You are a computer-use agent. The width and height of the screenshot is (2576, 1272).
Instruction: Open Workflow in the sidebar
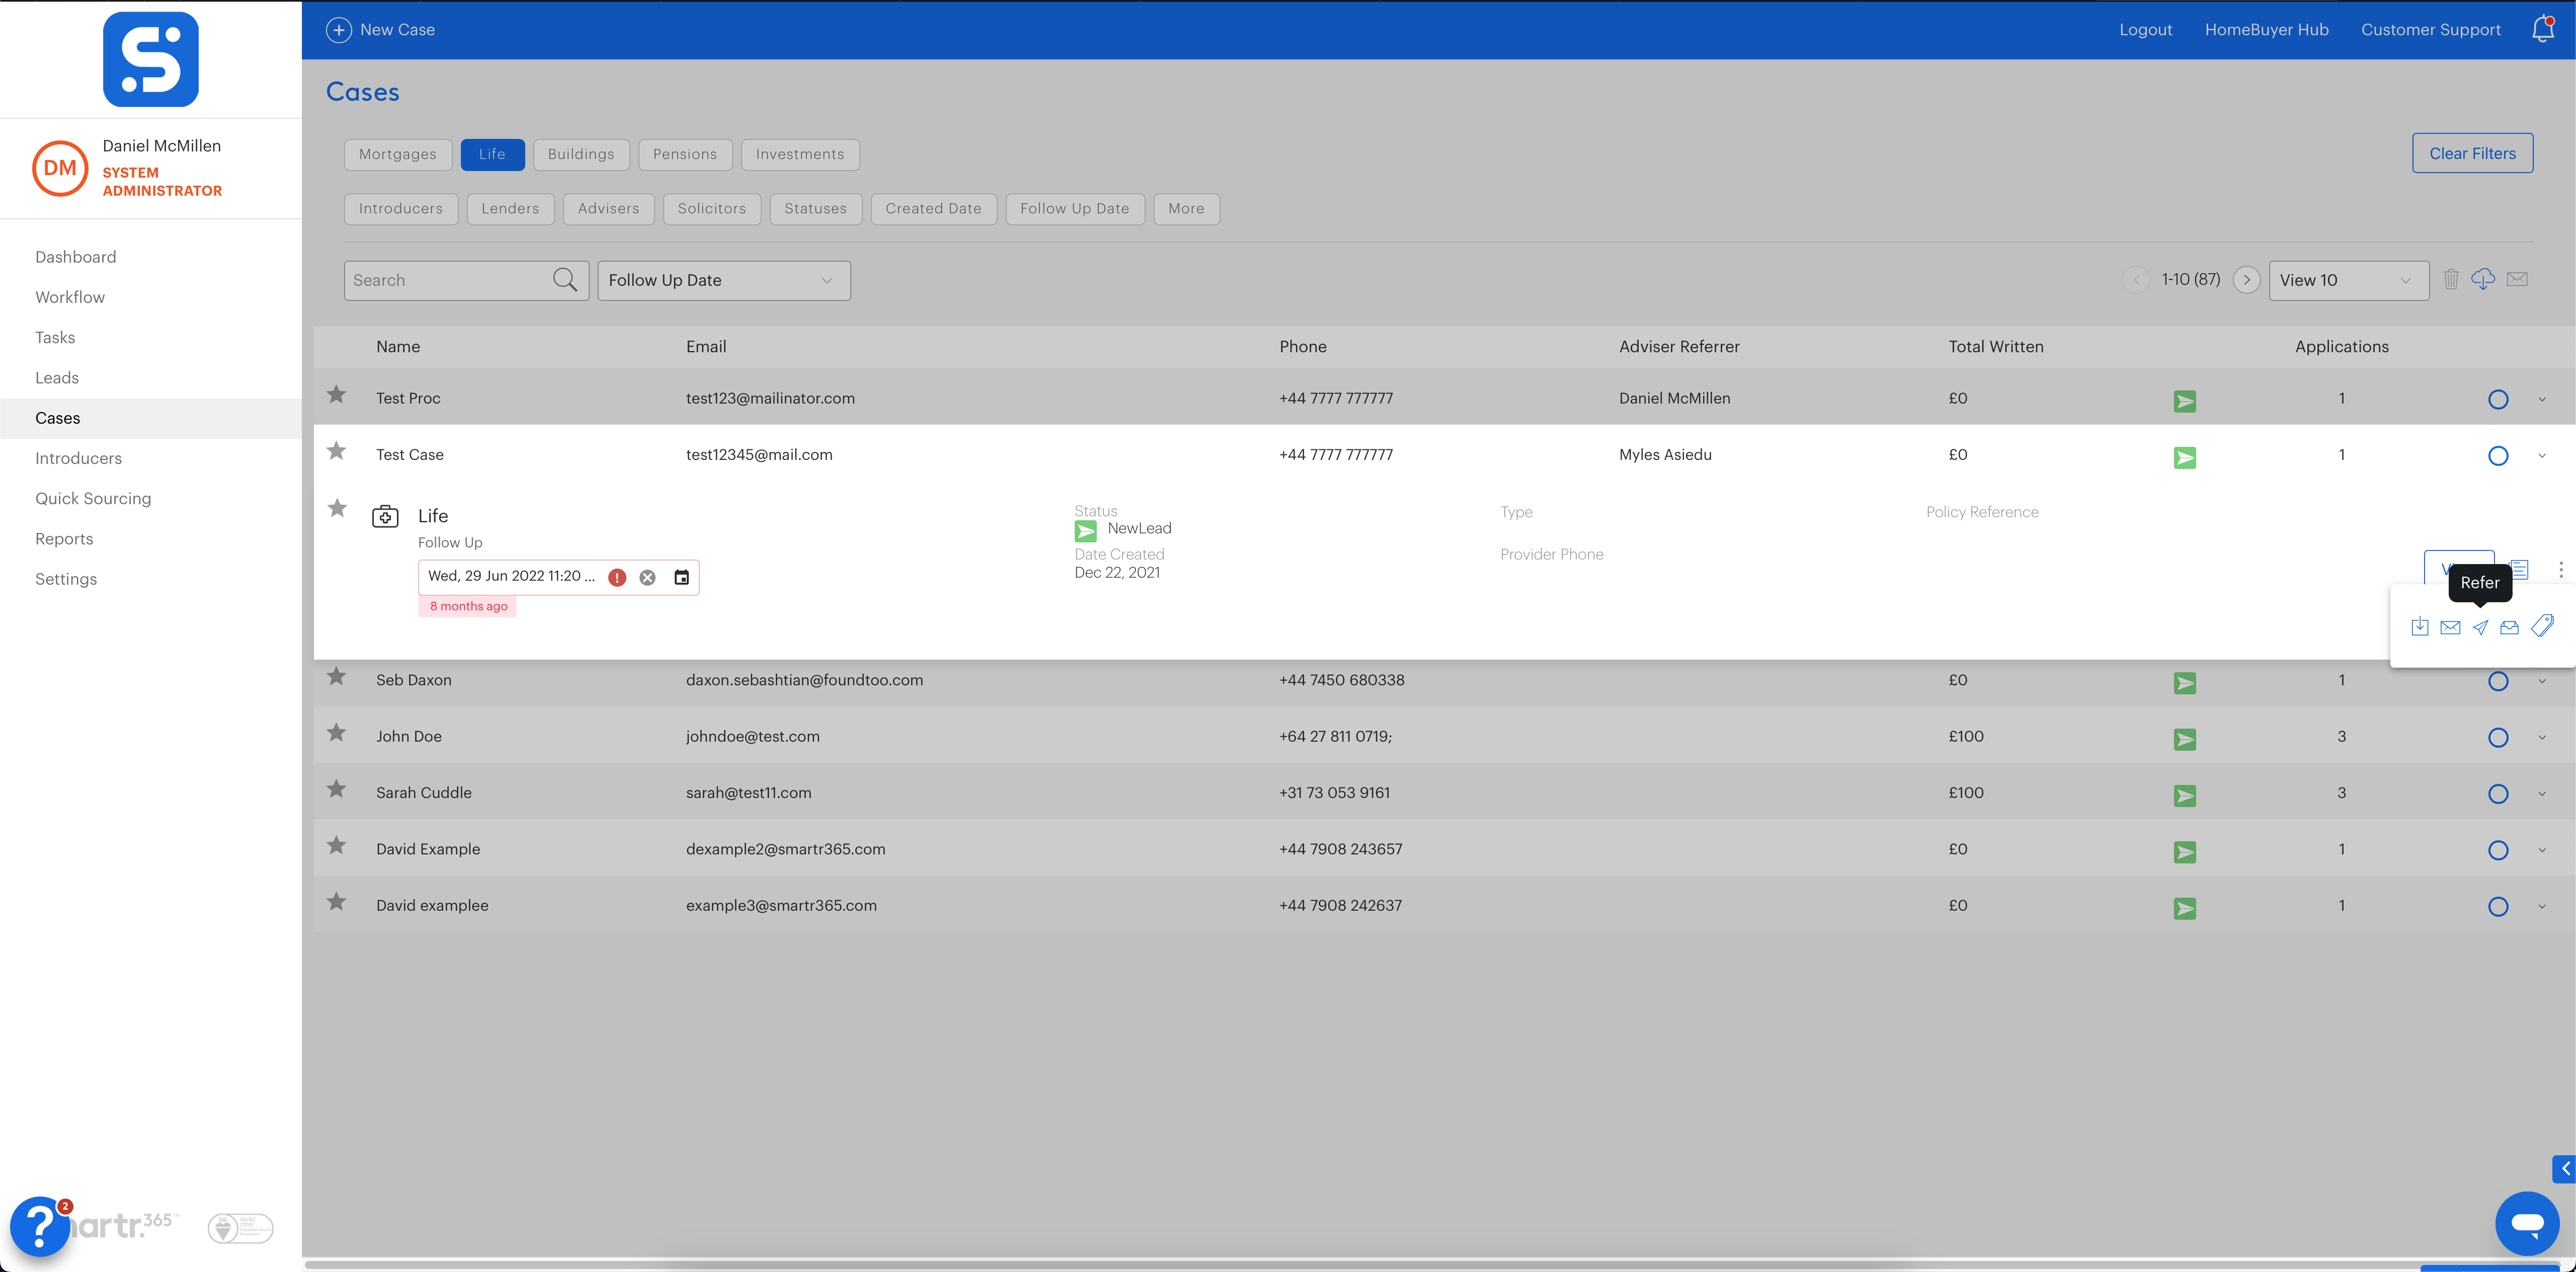tap(70, 297)
